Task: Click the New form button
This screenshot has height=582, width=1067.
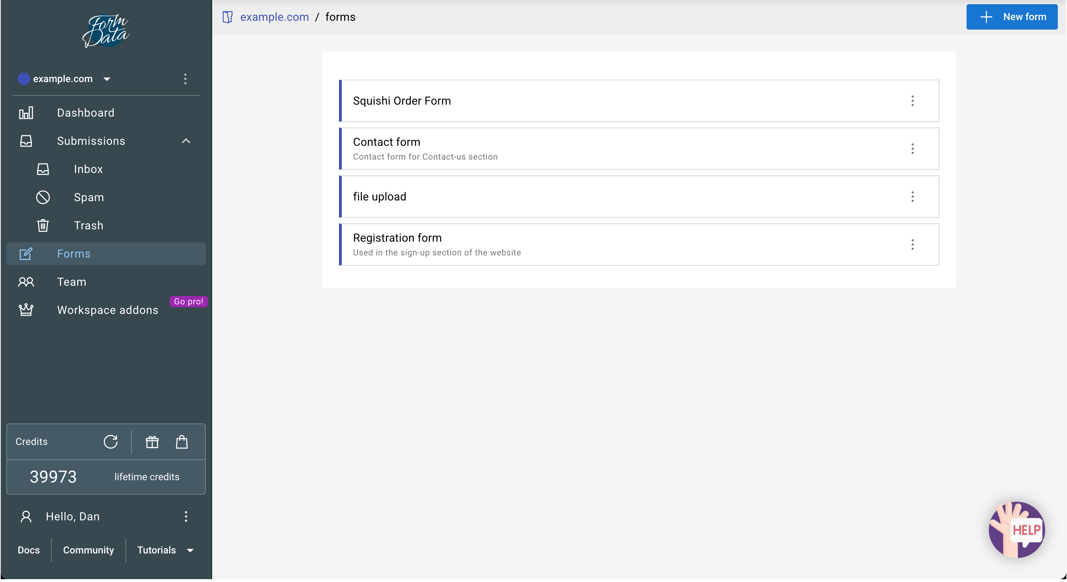Action: 1011,17
